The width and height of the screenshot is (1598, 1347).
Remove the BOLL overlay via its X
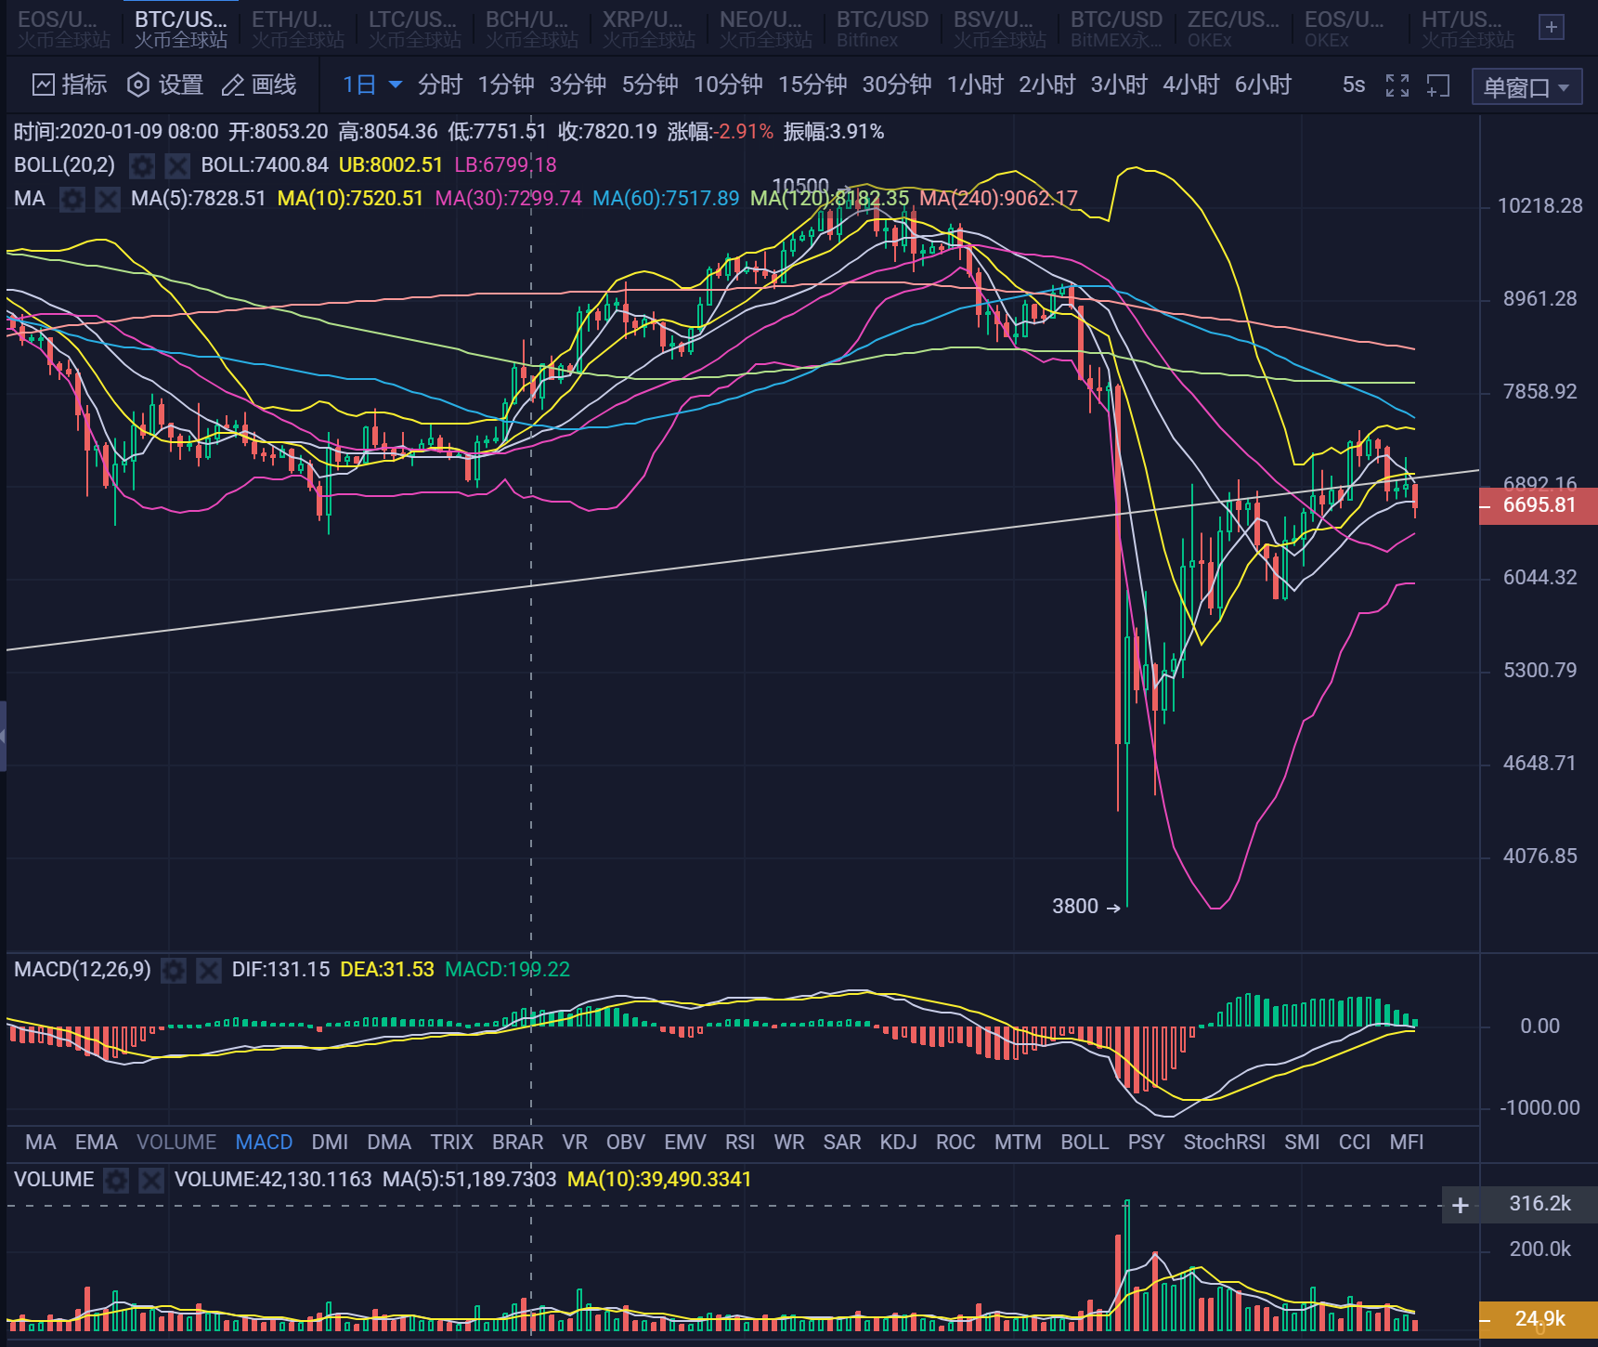(x=176, y=165)
